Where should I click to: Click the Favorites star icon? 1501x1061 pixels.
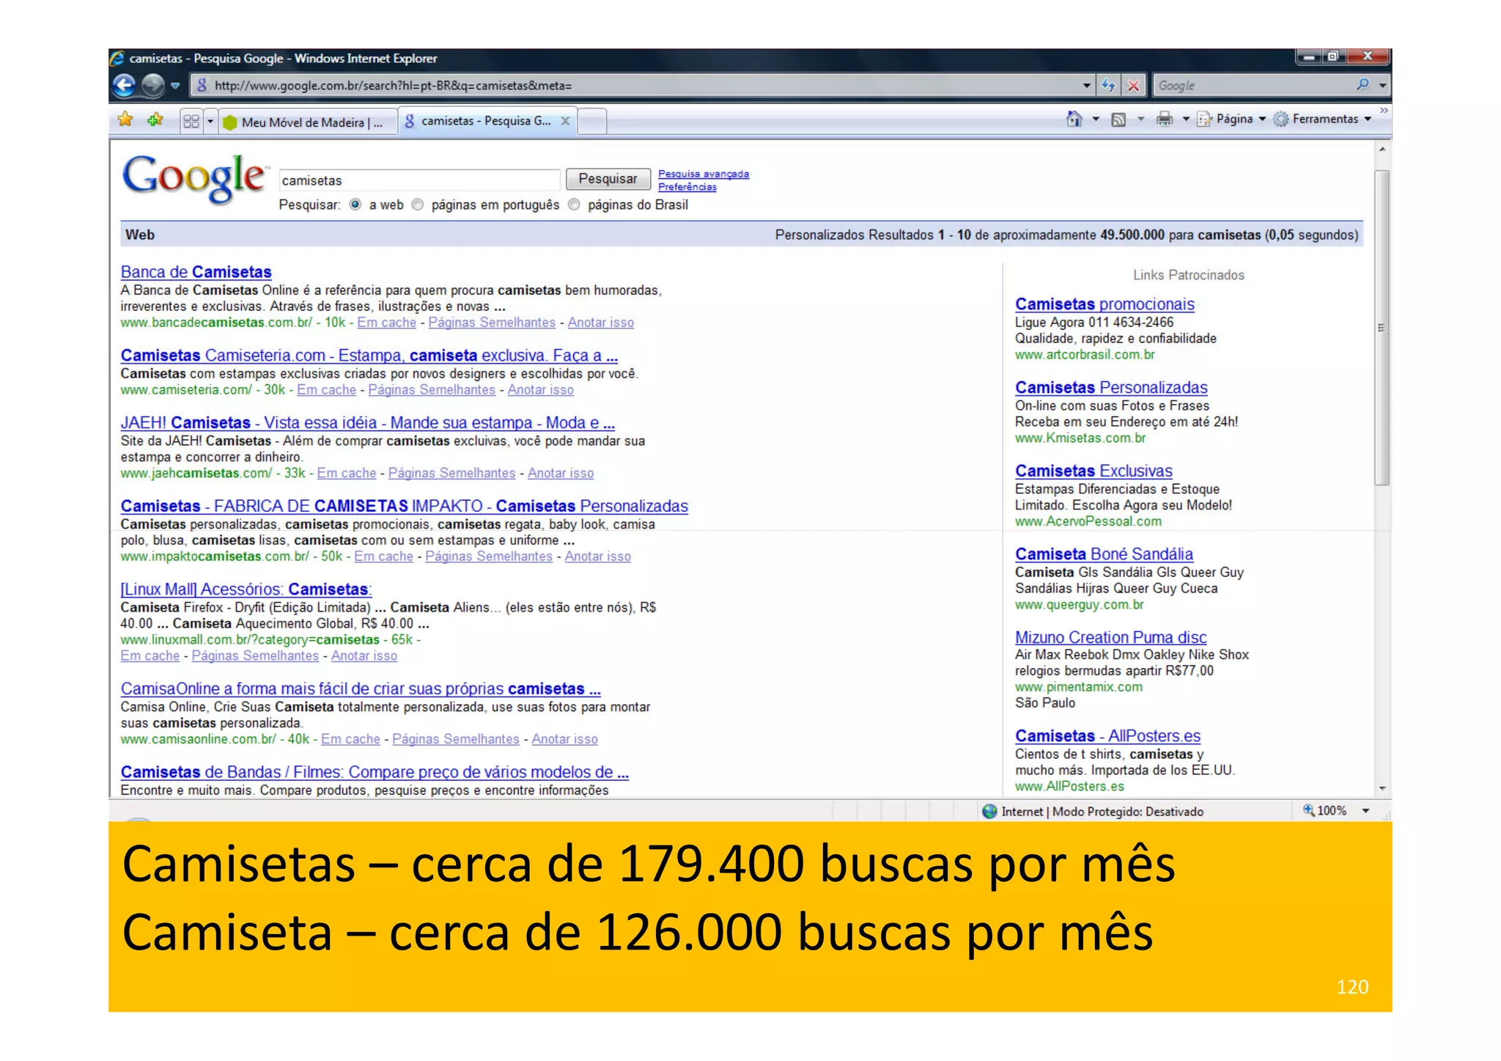pyautogui.click(x=125, y=120)
